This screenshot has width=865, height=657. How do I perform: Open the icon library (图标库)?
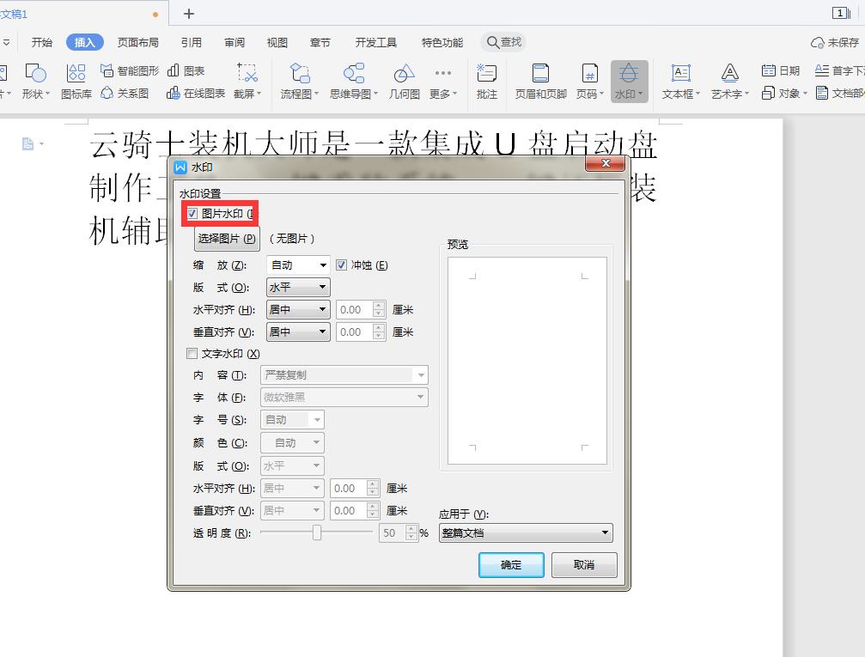[x=76, y=81]
